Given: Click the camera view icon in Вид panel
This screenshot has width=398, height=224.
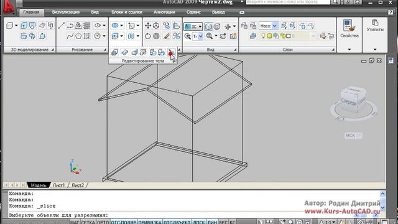Looking at the screenshot, I should tap(233, 36).
